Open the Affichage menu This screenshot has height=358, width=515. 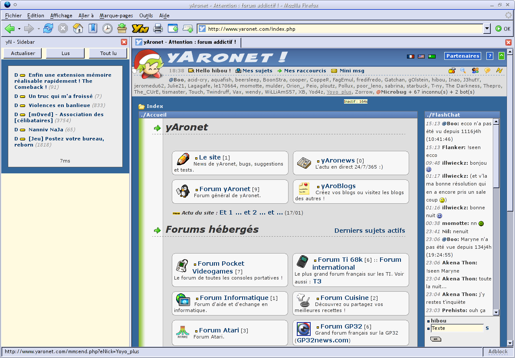[61, 16]
